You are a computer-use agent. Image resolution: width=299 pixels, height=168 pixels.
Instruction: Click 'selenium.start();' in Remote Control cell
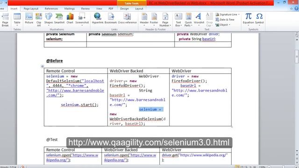(x=79, y=105)
